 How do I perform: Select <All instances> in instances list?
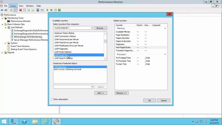pyautogui.click(x=80, y=67)
